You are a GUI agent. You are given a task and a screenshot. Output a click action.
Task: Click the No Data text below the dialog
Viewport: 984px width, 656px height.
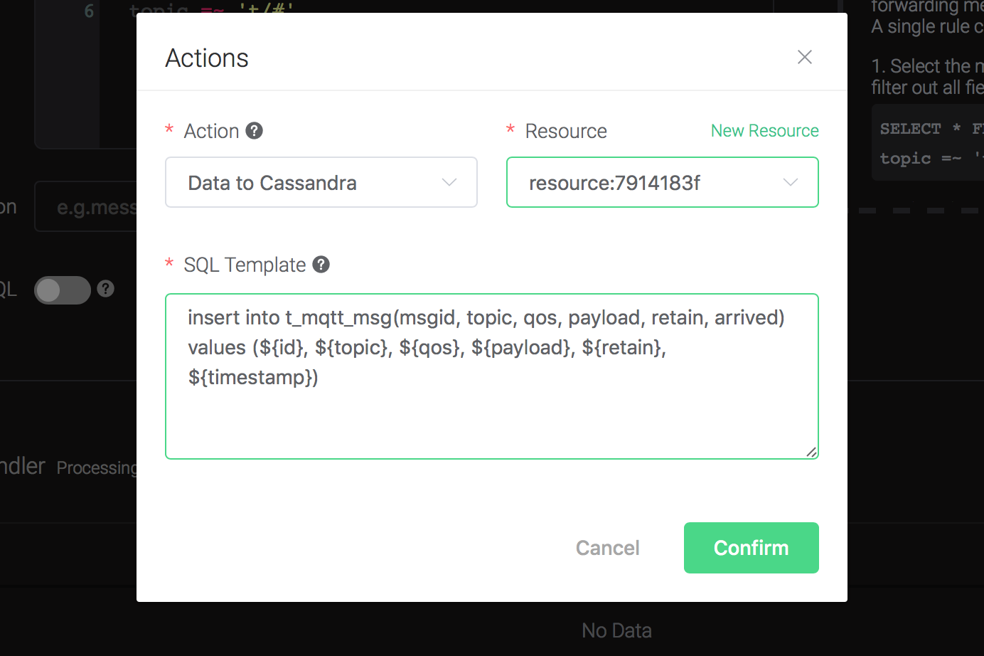[x=616, y=630]
